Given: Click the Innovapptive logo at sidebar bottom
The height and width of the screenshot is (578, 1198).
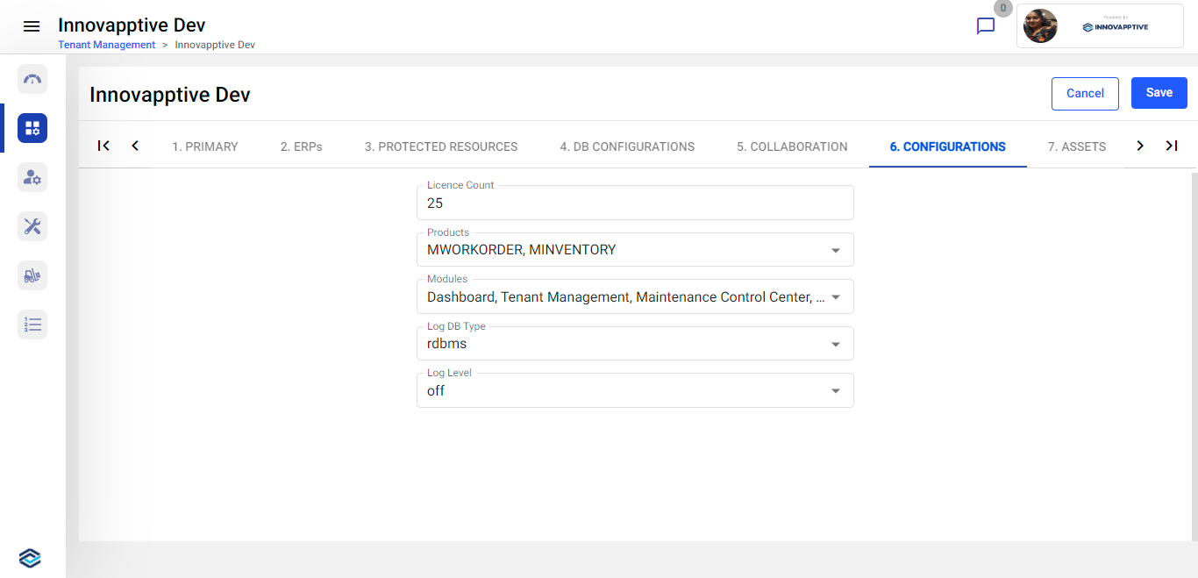Looking at the screenshot, I should 30,558.
